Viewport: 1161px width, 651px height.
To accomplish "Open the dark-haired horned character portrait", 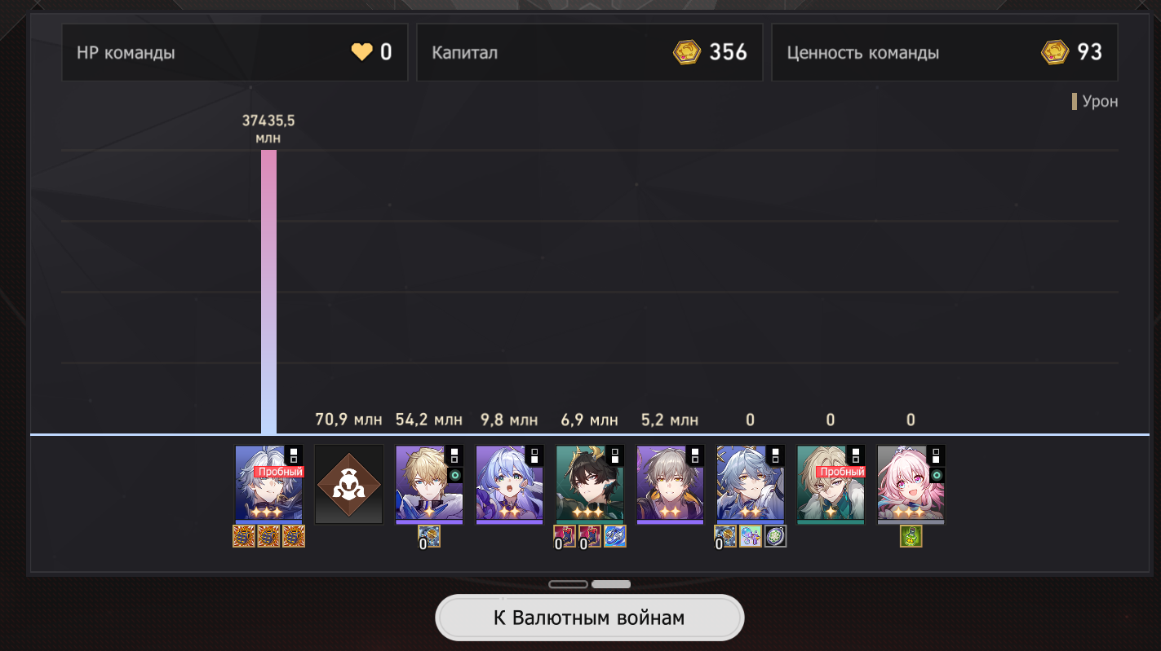I will coord(590,484).
